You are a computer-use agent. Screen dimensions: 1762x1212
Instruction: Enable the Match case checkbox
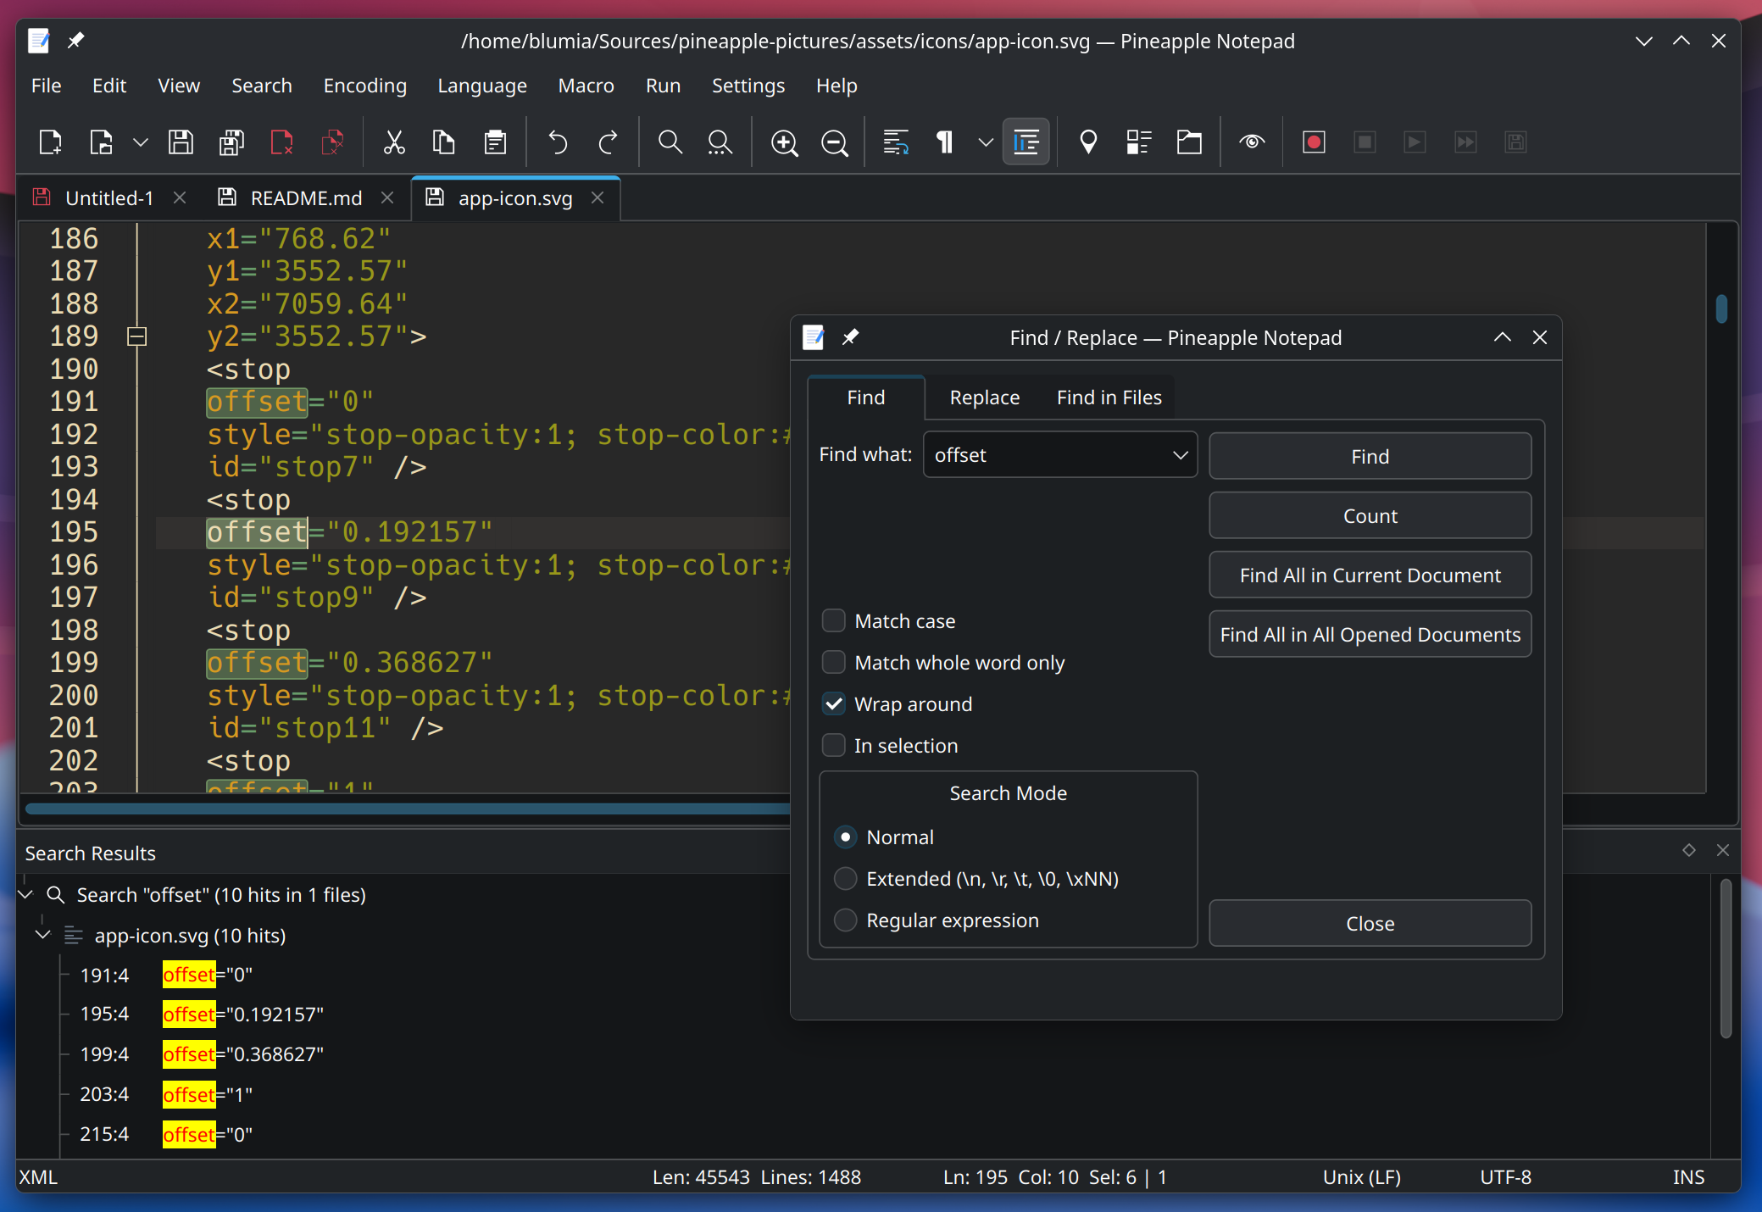point(834,621)
